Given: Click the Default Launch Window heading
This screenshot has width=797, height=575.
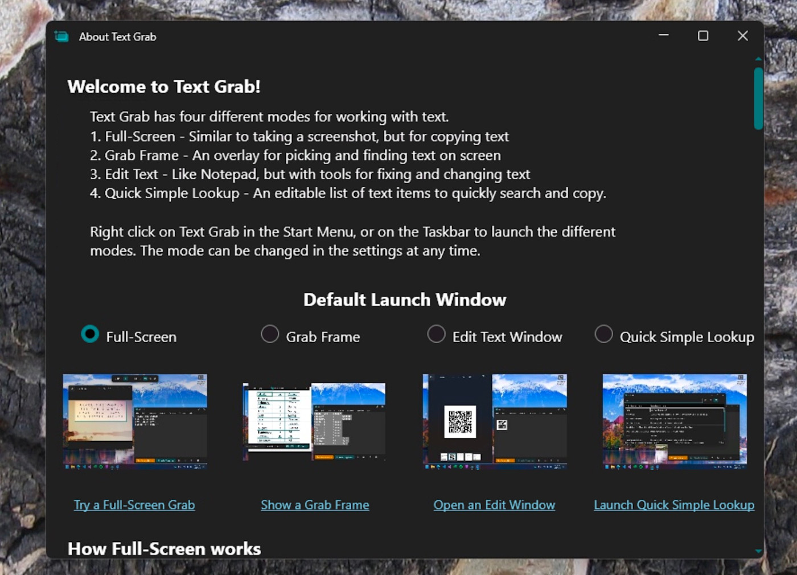Looking at the screenshot, I should click(x=405, y=300).
